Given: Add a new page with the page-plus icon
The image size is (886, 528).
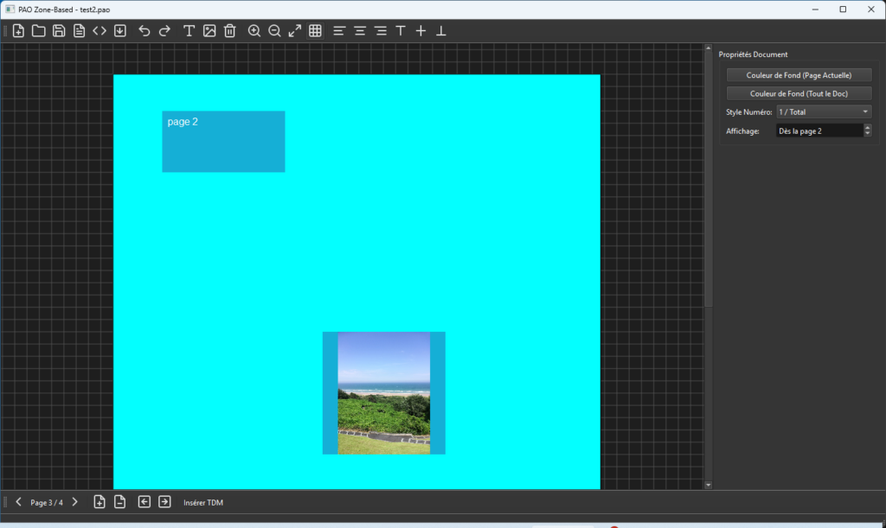Looking at the screenshot, I should click(x=100, y=502).
